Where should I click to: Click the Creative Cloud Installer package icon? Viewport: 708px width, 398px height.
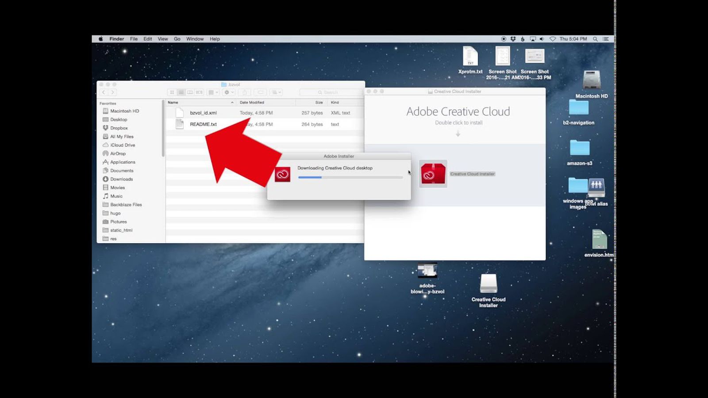pos(433,174)
